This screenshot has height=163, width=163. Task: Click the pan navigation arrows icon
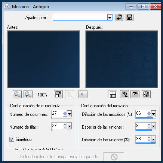coord(83,94)
